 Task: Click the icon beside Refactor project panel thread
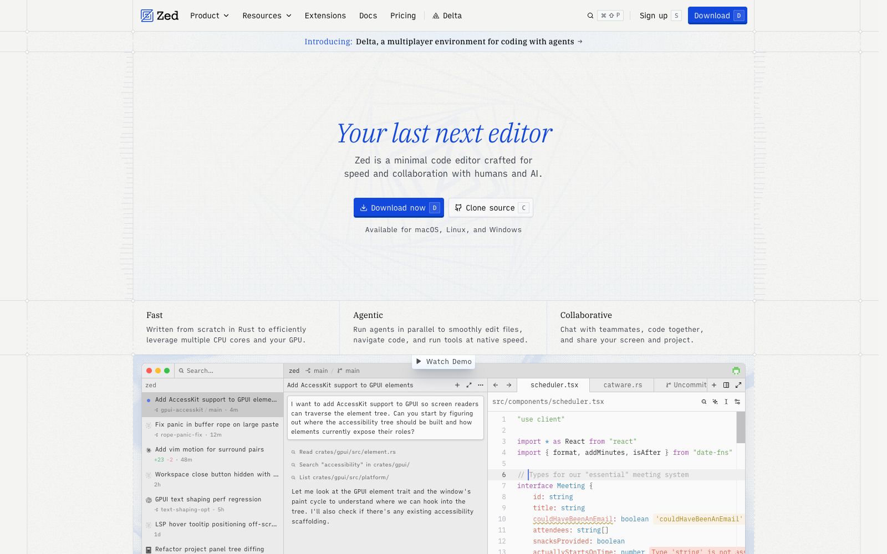click(x=149, y=550)
